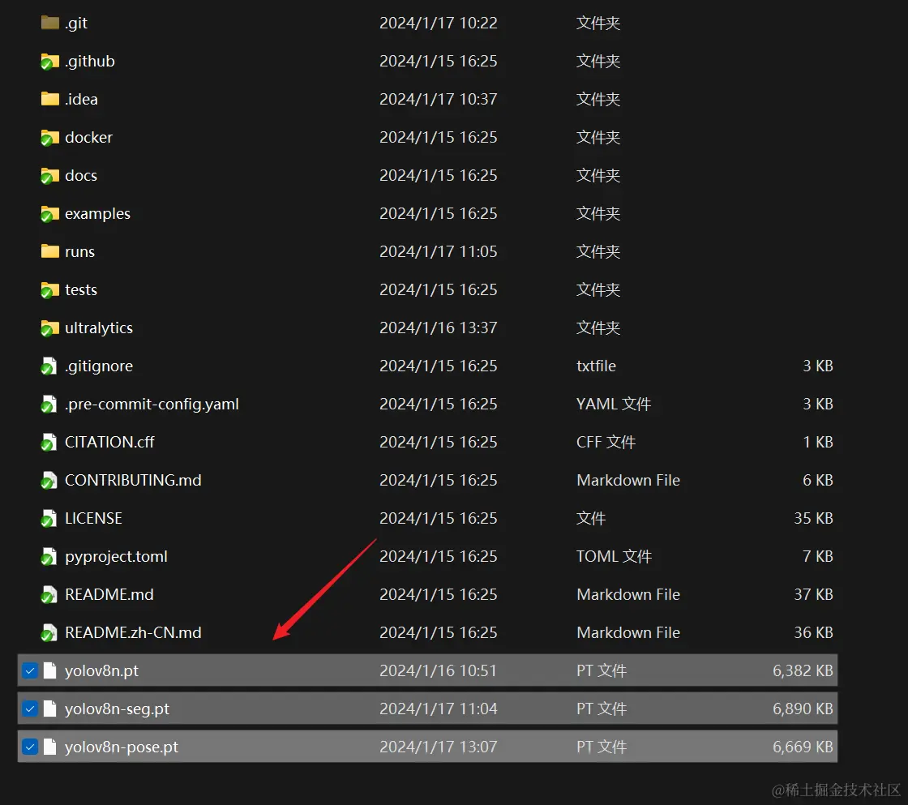Viewport: 908px width, 805px height.
Task: Click the 6,669 KB size value
Action: coord(803,747)
